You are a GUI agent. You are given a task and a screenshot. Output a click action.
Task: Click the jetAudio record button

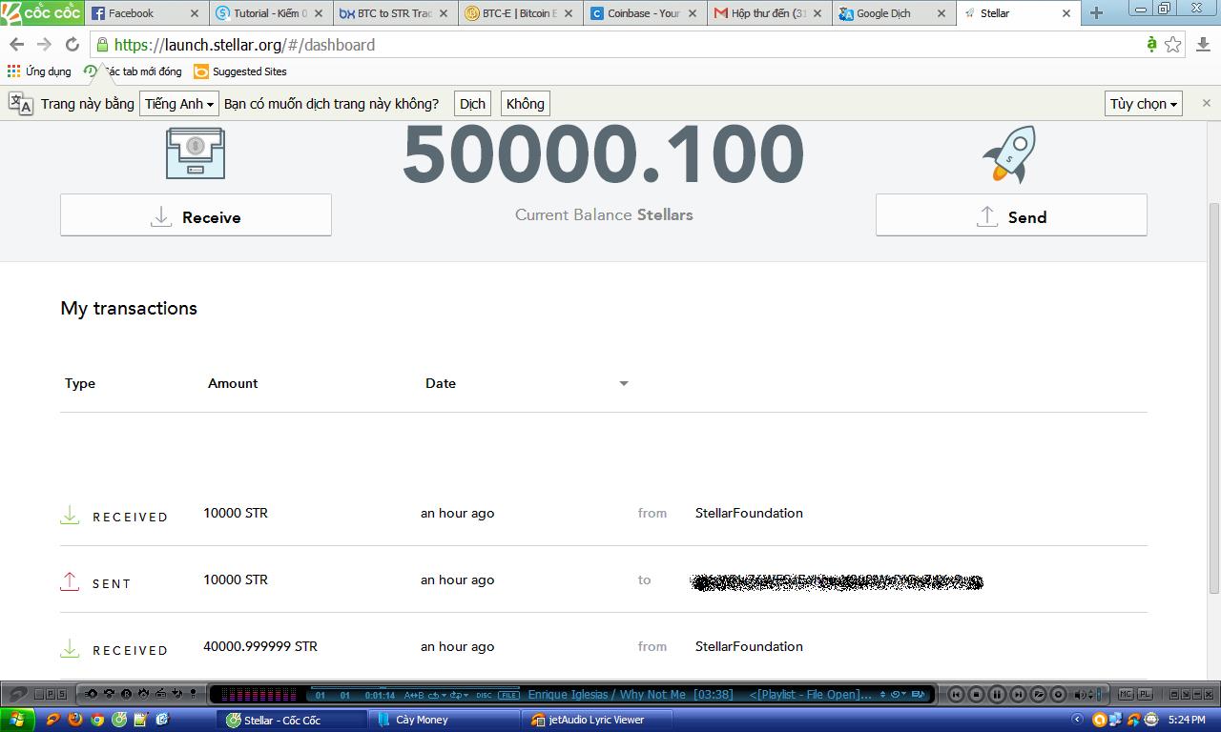(x=1059, y=695)
